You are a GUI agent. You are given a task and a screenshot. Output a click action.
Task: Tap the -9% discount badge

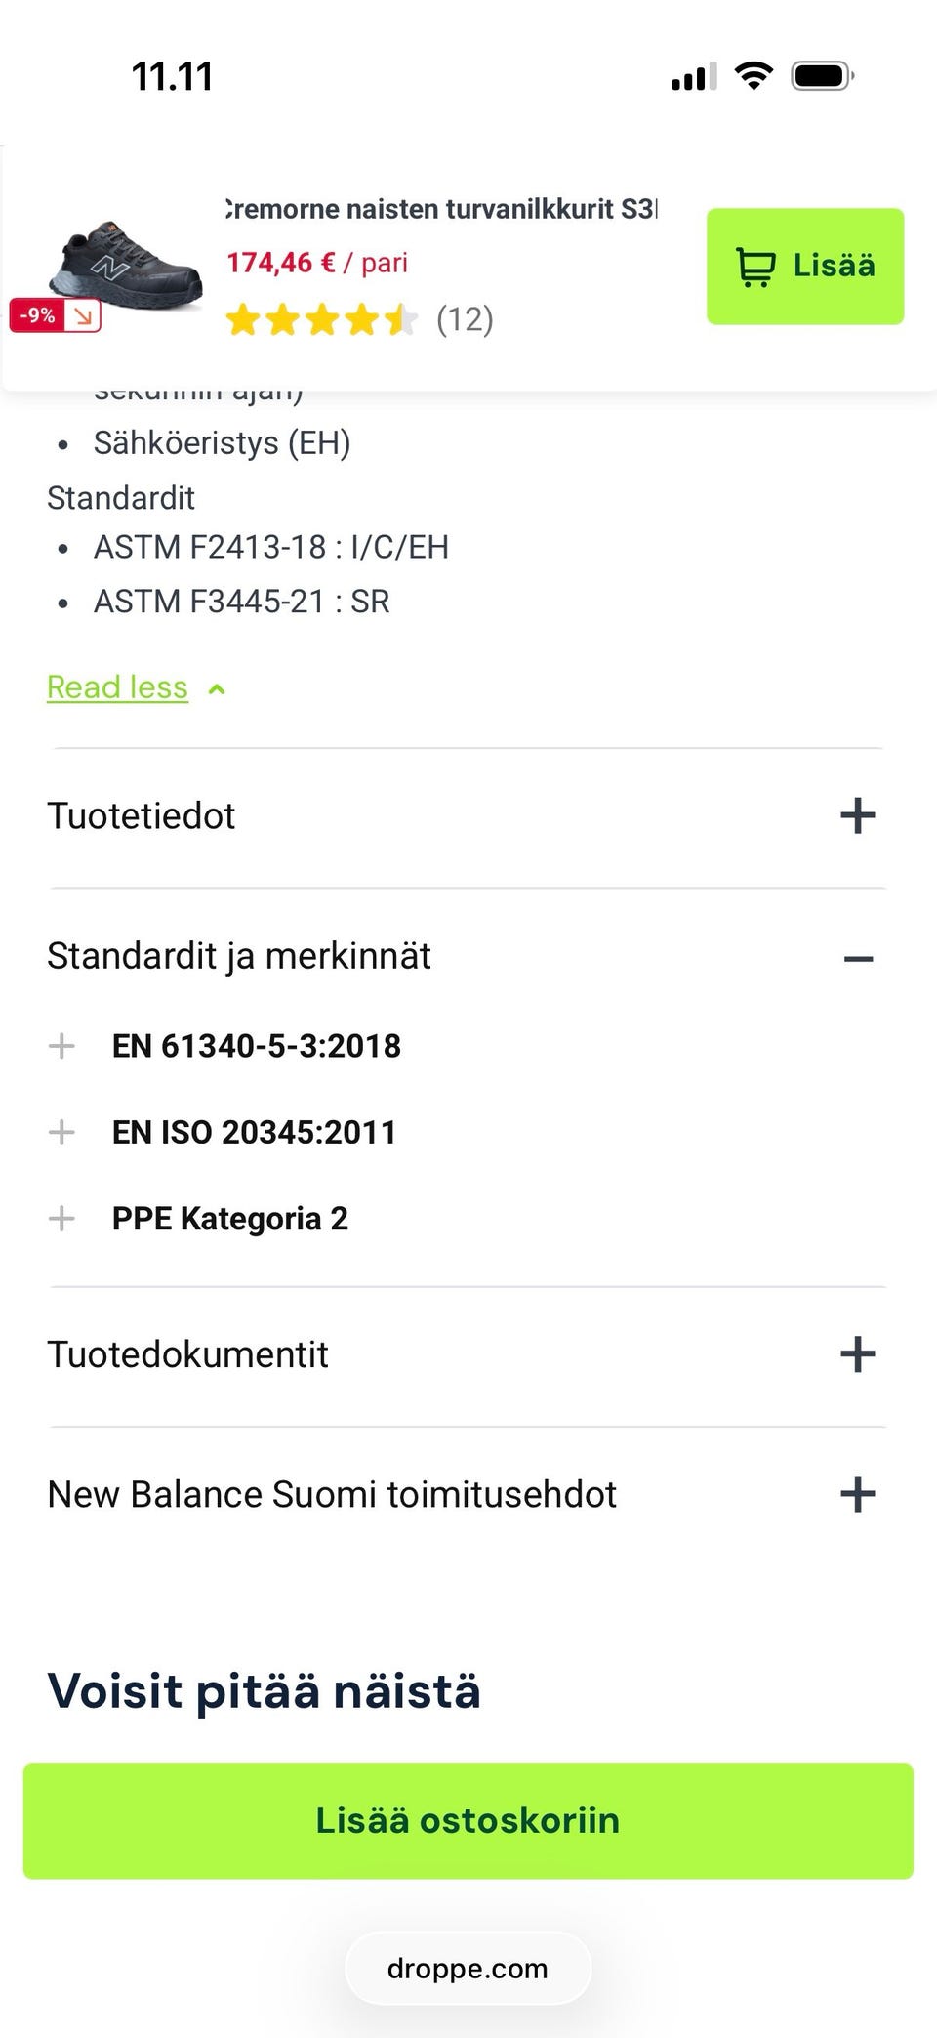tap(56, 315)
